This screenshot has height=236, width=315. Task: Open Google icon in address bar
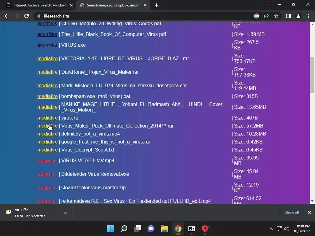pos(257,16)
